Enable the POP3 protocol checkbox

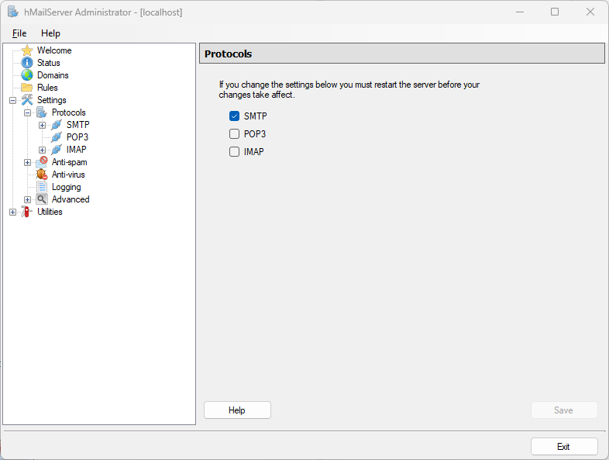[x=234, y=133]
